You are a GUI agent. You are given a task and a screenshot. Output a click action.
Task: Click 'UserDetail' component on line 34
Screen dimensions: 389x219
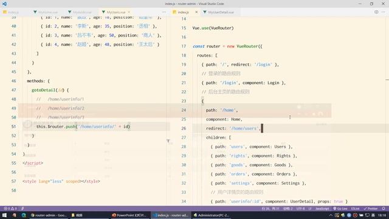tap(301, 201)
